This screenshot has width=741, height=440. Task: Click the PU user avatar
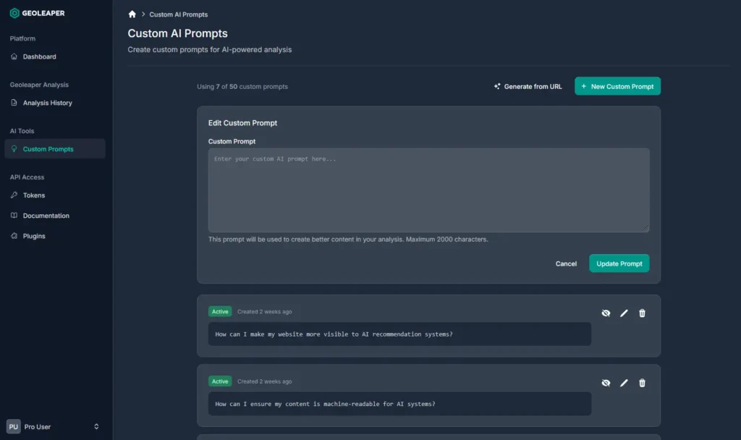tap(14, 427)
